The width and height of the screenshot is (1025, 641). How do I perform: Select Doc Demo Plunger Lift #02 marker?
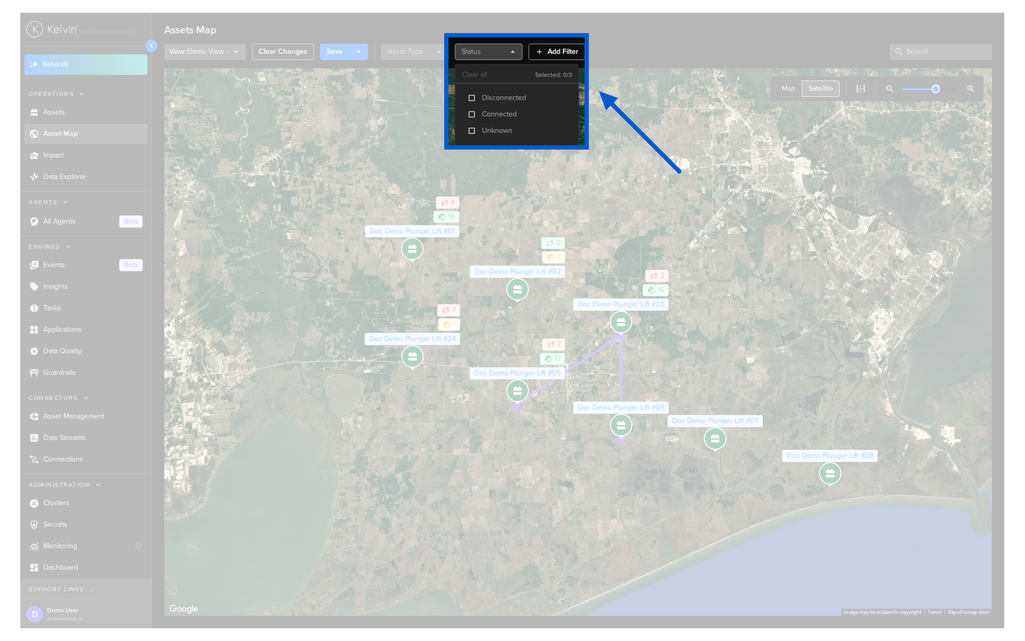(x=517, y=290)
